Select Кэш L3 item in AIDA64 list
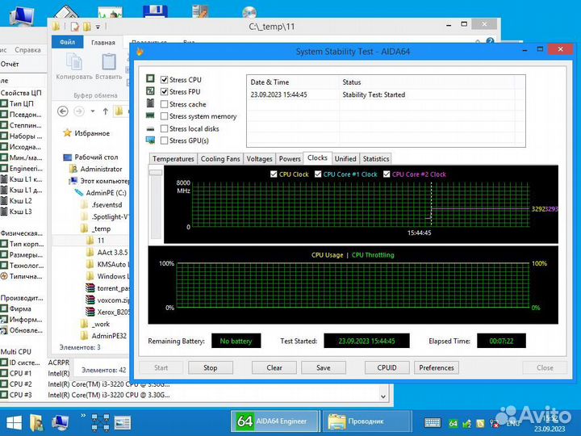 pyautogui.click(x=20, y=212)
